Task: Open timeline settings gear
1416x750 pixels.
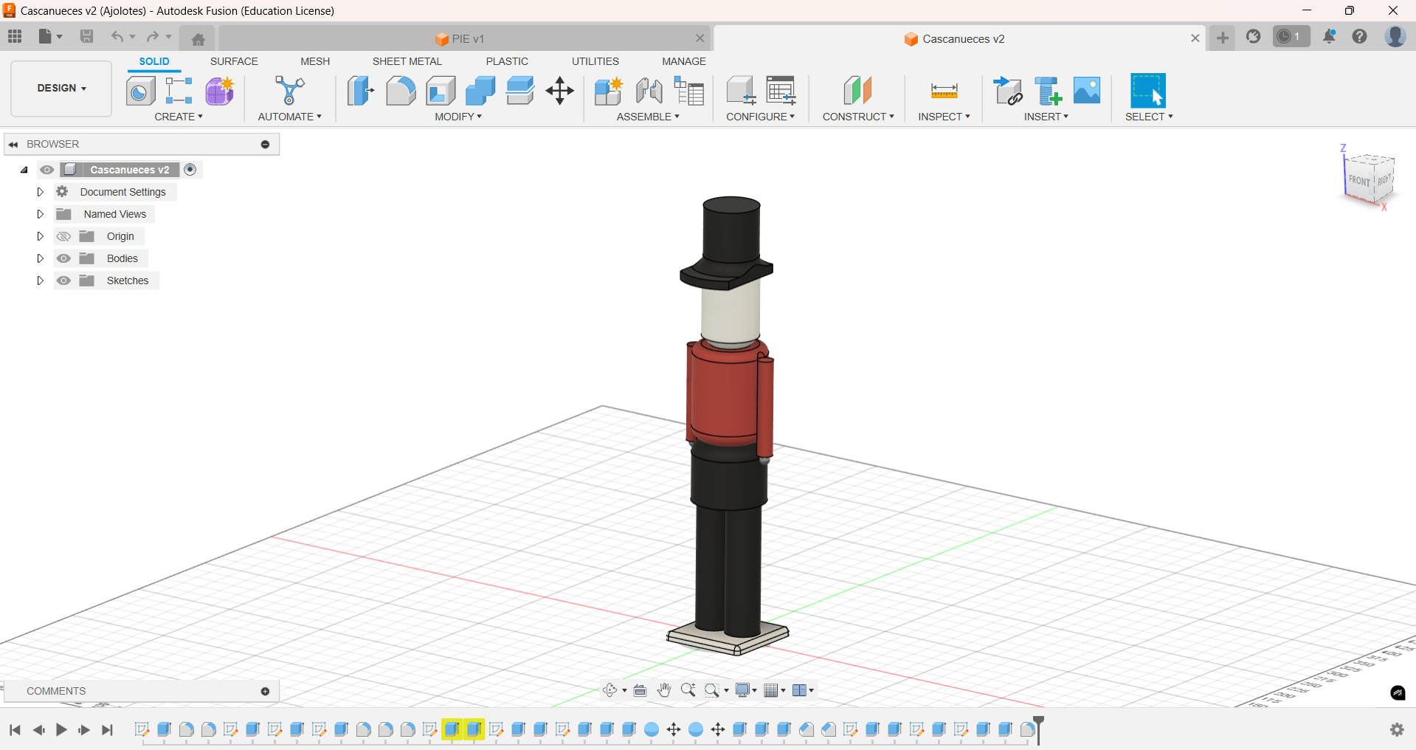Action: [x=1397, y=729]
